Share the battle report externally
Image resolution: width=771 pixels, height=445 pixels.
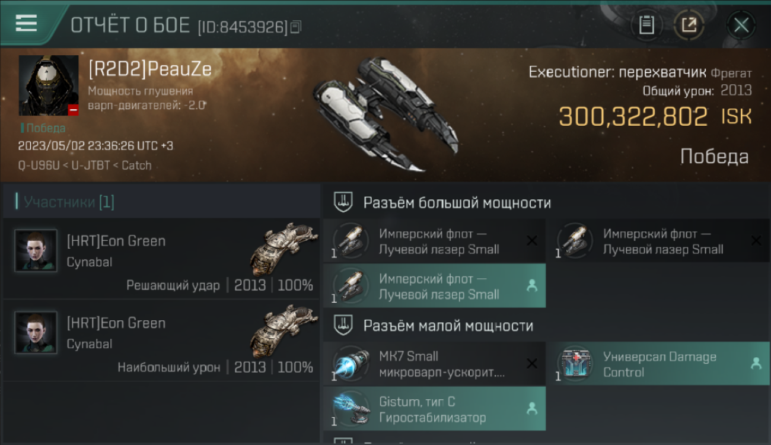point(689,25)
